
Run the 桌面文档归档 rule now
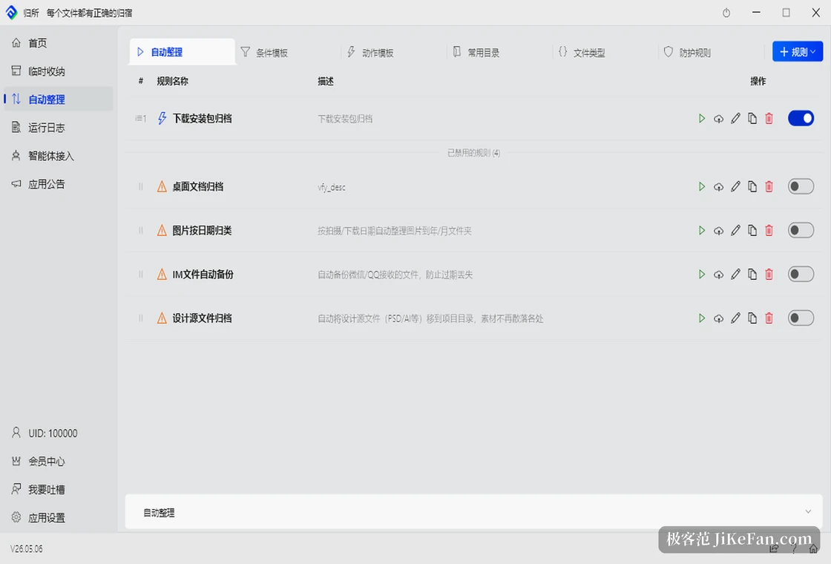point(702,186)
